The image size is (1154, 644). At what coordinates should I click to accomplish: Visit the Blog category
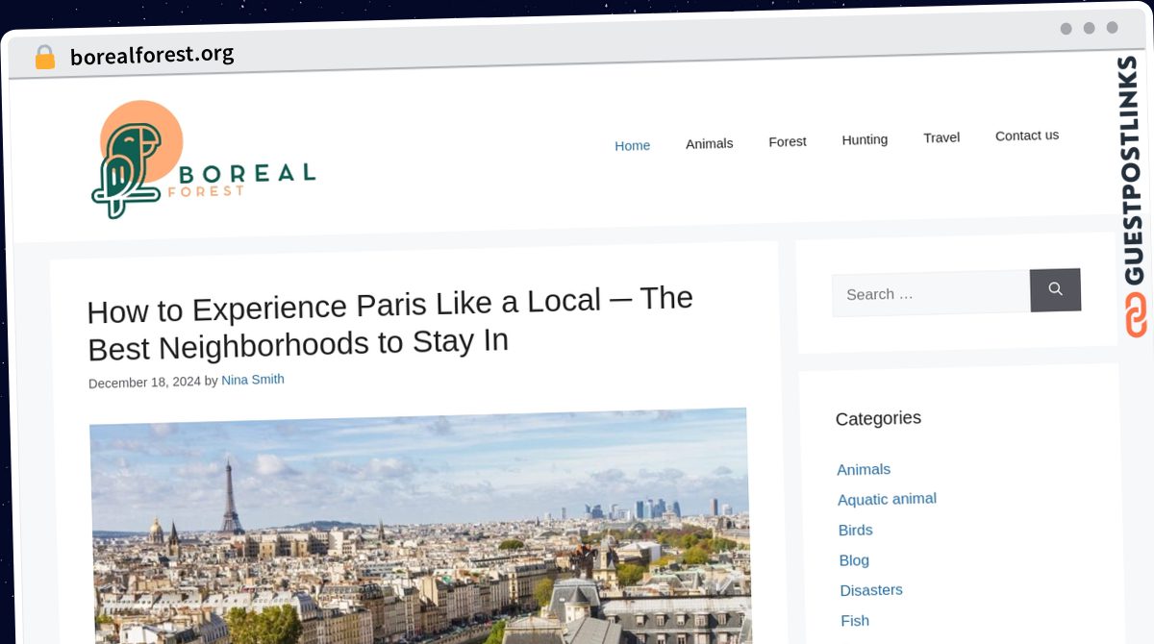coord(854,560)
